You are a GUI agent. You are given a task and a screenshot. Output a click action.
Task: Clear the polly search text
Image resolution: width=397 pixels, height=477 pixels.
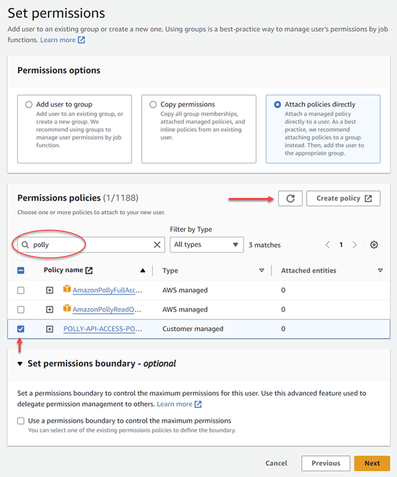click(x=157, y=245)
